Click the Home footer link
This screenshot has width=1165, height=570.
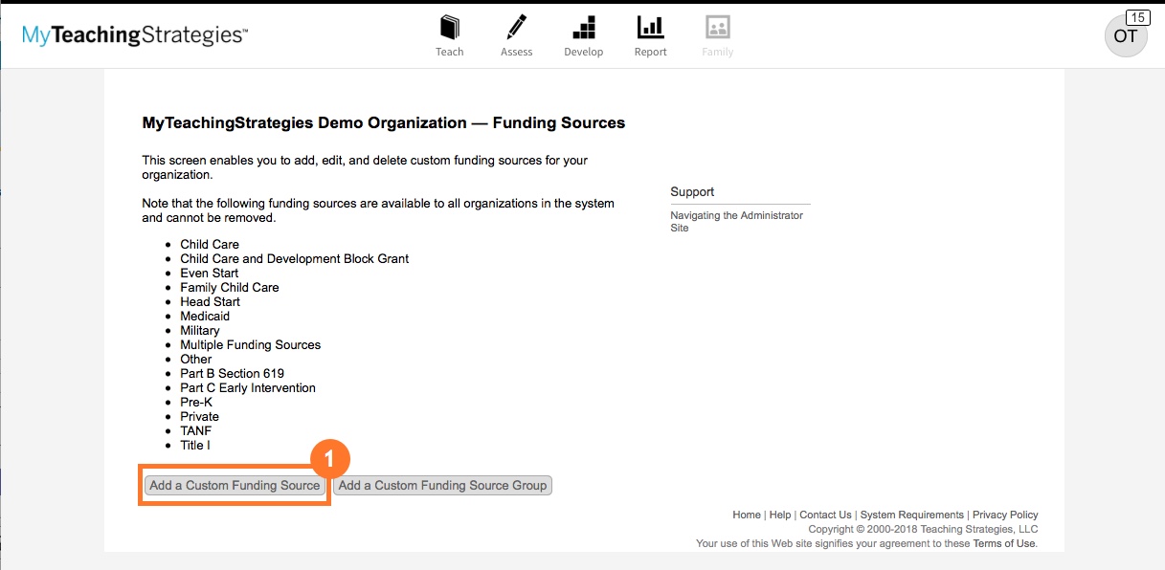(x=747, y=515)
